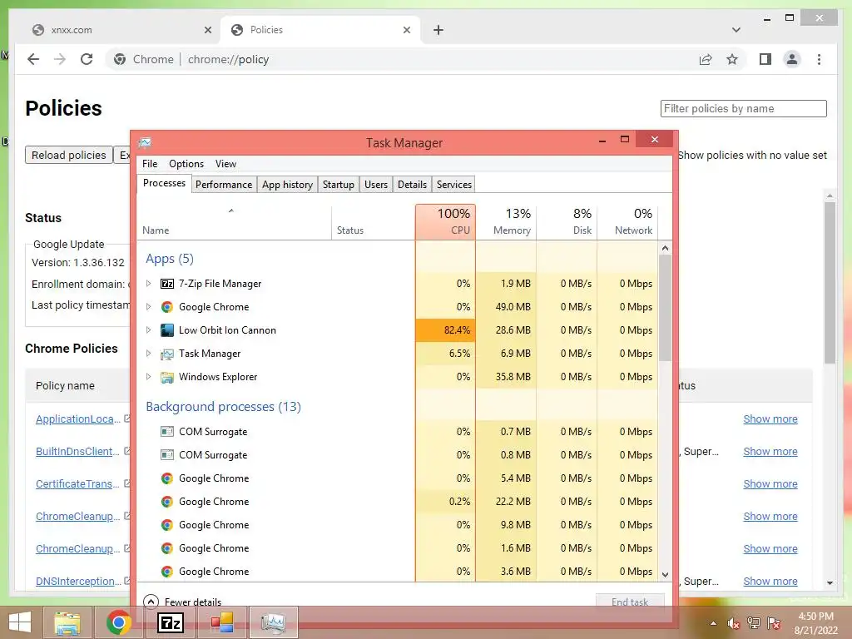Click Task Manager scrollbar up arrow
The width and height of the screenshot is (852, 639).
pyautogui.click(x=665, y=248)
